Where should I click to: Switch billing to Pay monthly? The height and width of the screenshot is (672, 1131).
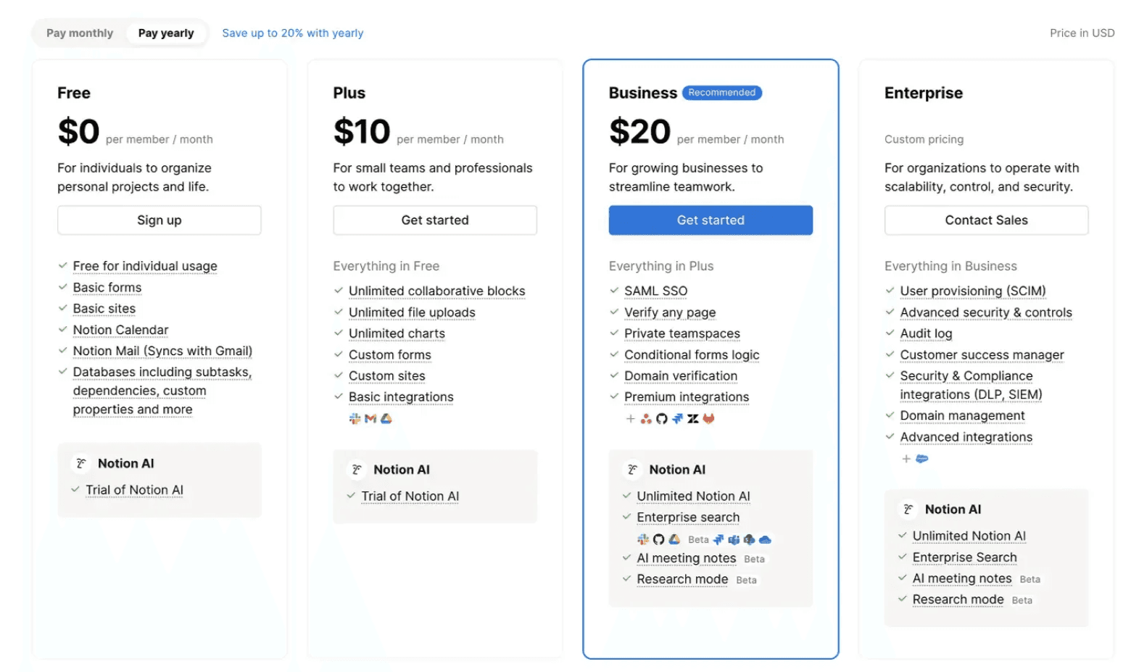[80, 33]
